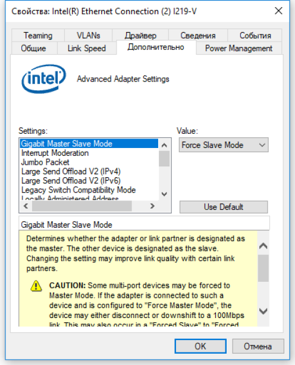Click the yellow caution warning icon
The image size is (295, 365).
pos(36,286)
